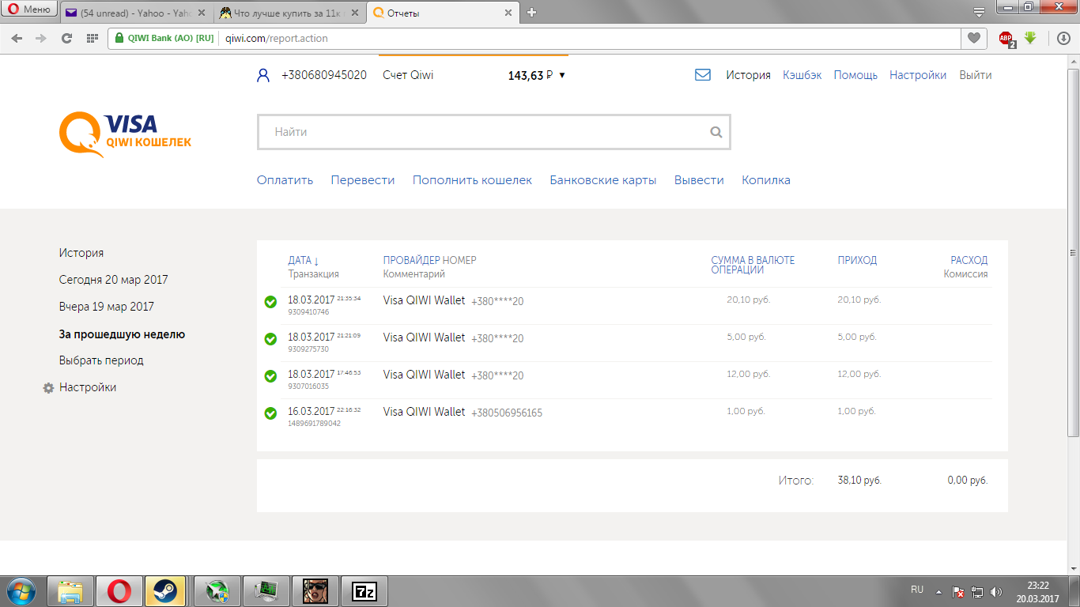Sort by the СУММА В ВАЛЮТЕ ОПЕРАЦИИ header
This screenshot has height=607, width=1080.
coord(753,265)
